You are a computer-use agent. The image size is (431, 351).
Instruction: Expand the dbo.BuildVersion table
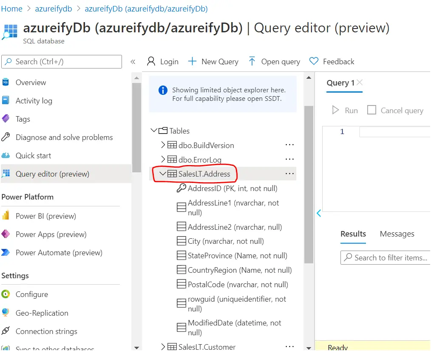(163, 145)
